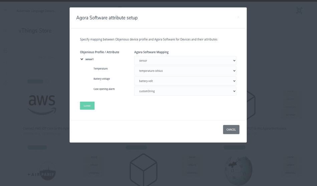
Task: Click UPDATE on the Wikipedia card
Action: [x=291, y=165]
